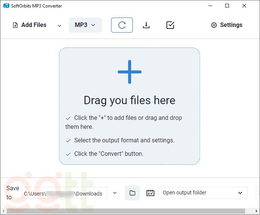Click the download arrow icon in toolbar
Viewport: 260px width, 215px height.
click(146, 25)
